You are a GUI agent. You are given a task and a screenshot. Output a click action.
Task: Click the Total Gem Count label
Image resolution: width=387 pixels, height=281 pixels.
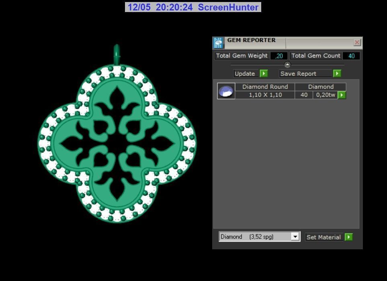click(x=316, y=56)
